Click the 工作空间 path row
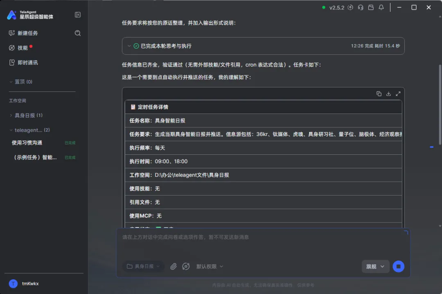Image resolution: width=442 pixels, height=294 pixels. (x=263, y=175)
